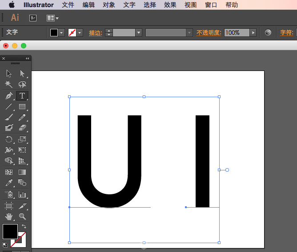
Task: Reset to default fill and stroke
Action: click(x=5, y=244)
